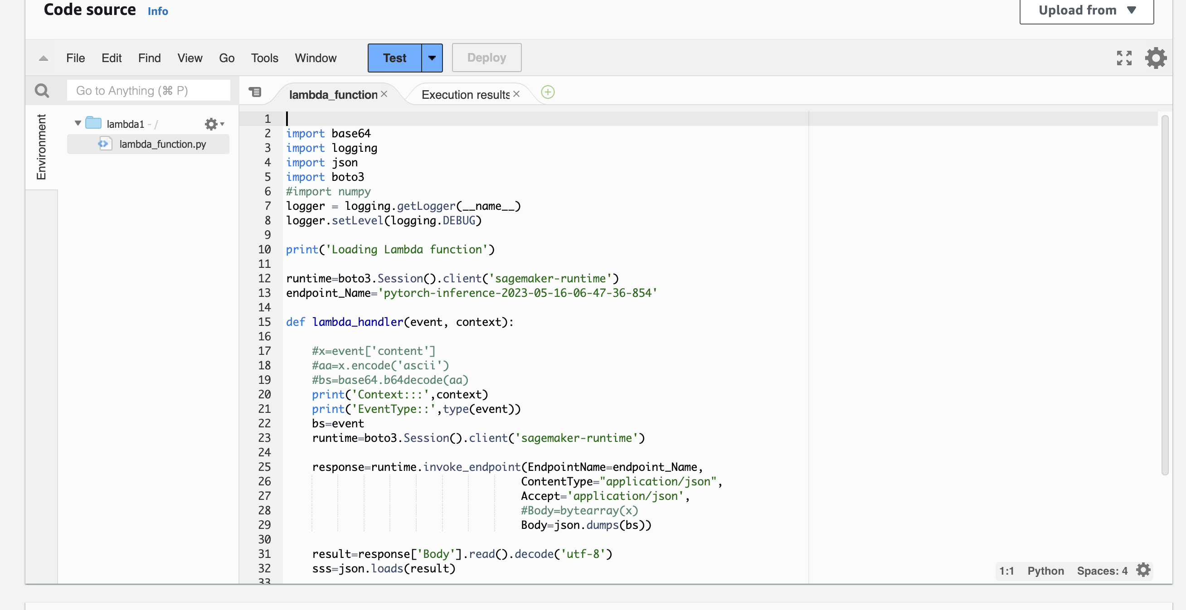
Task: Open the Code source Info link
Action: (157, 11)
